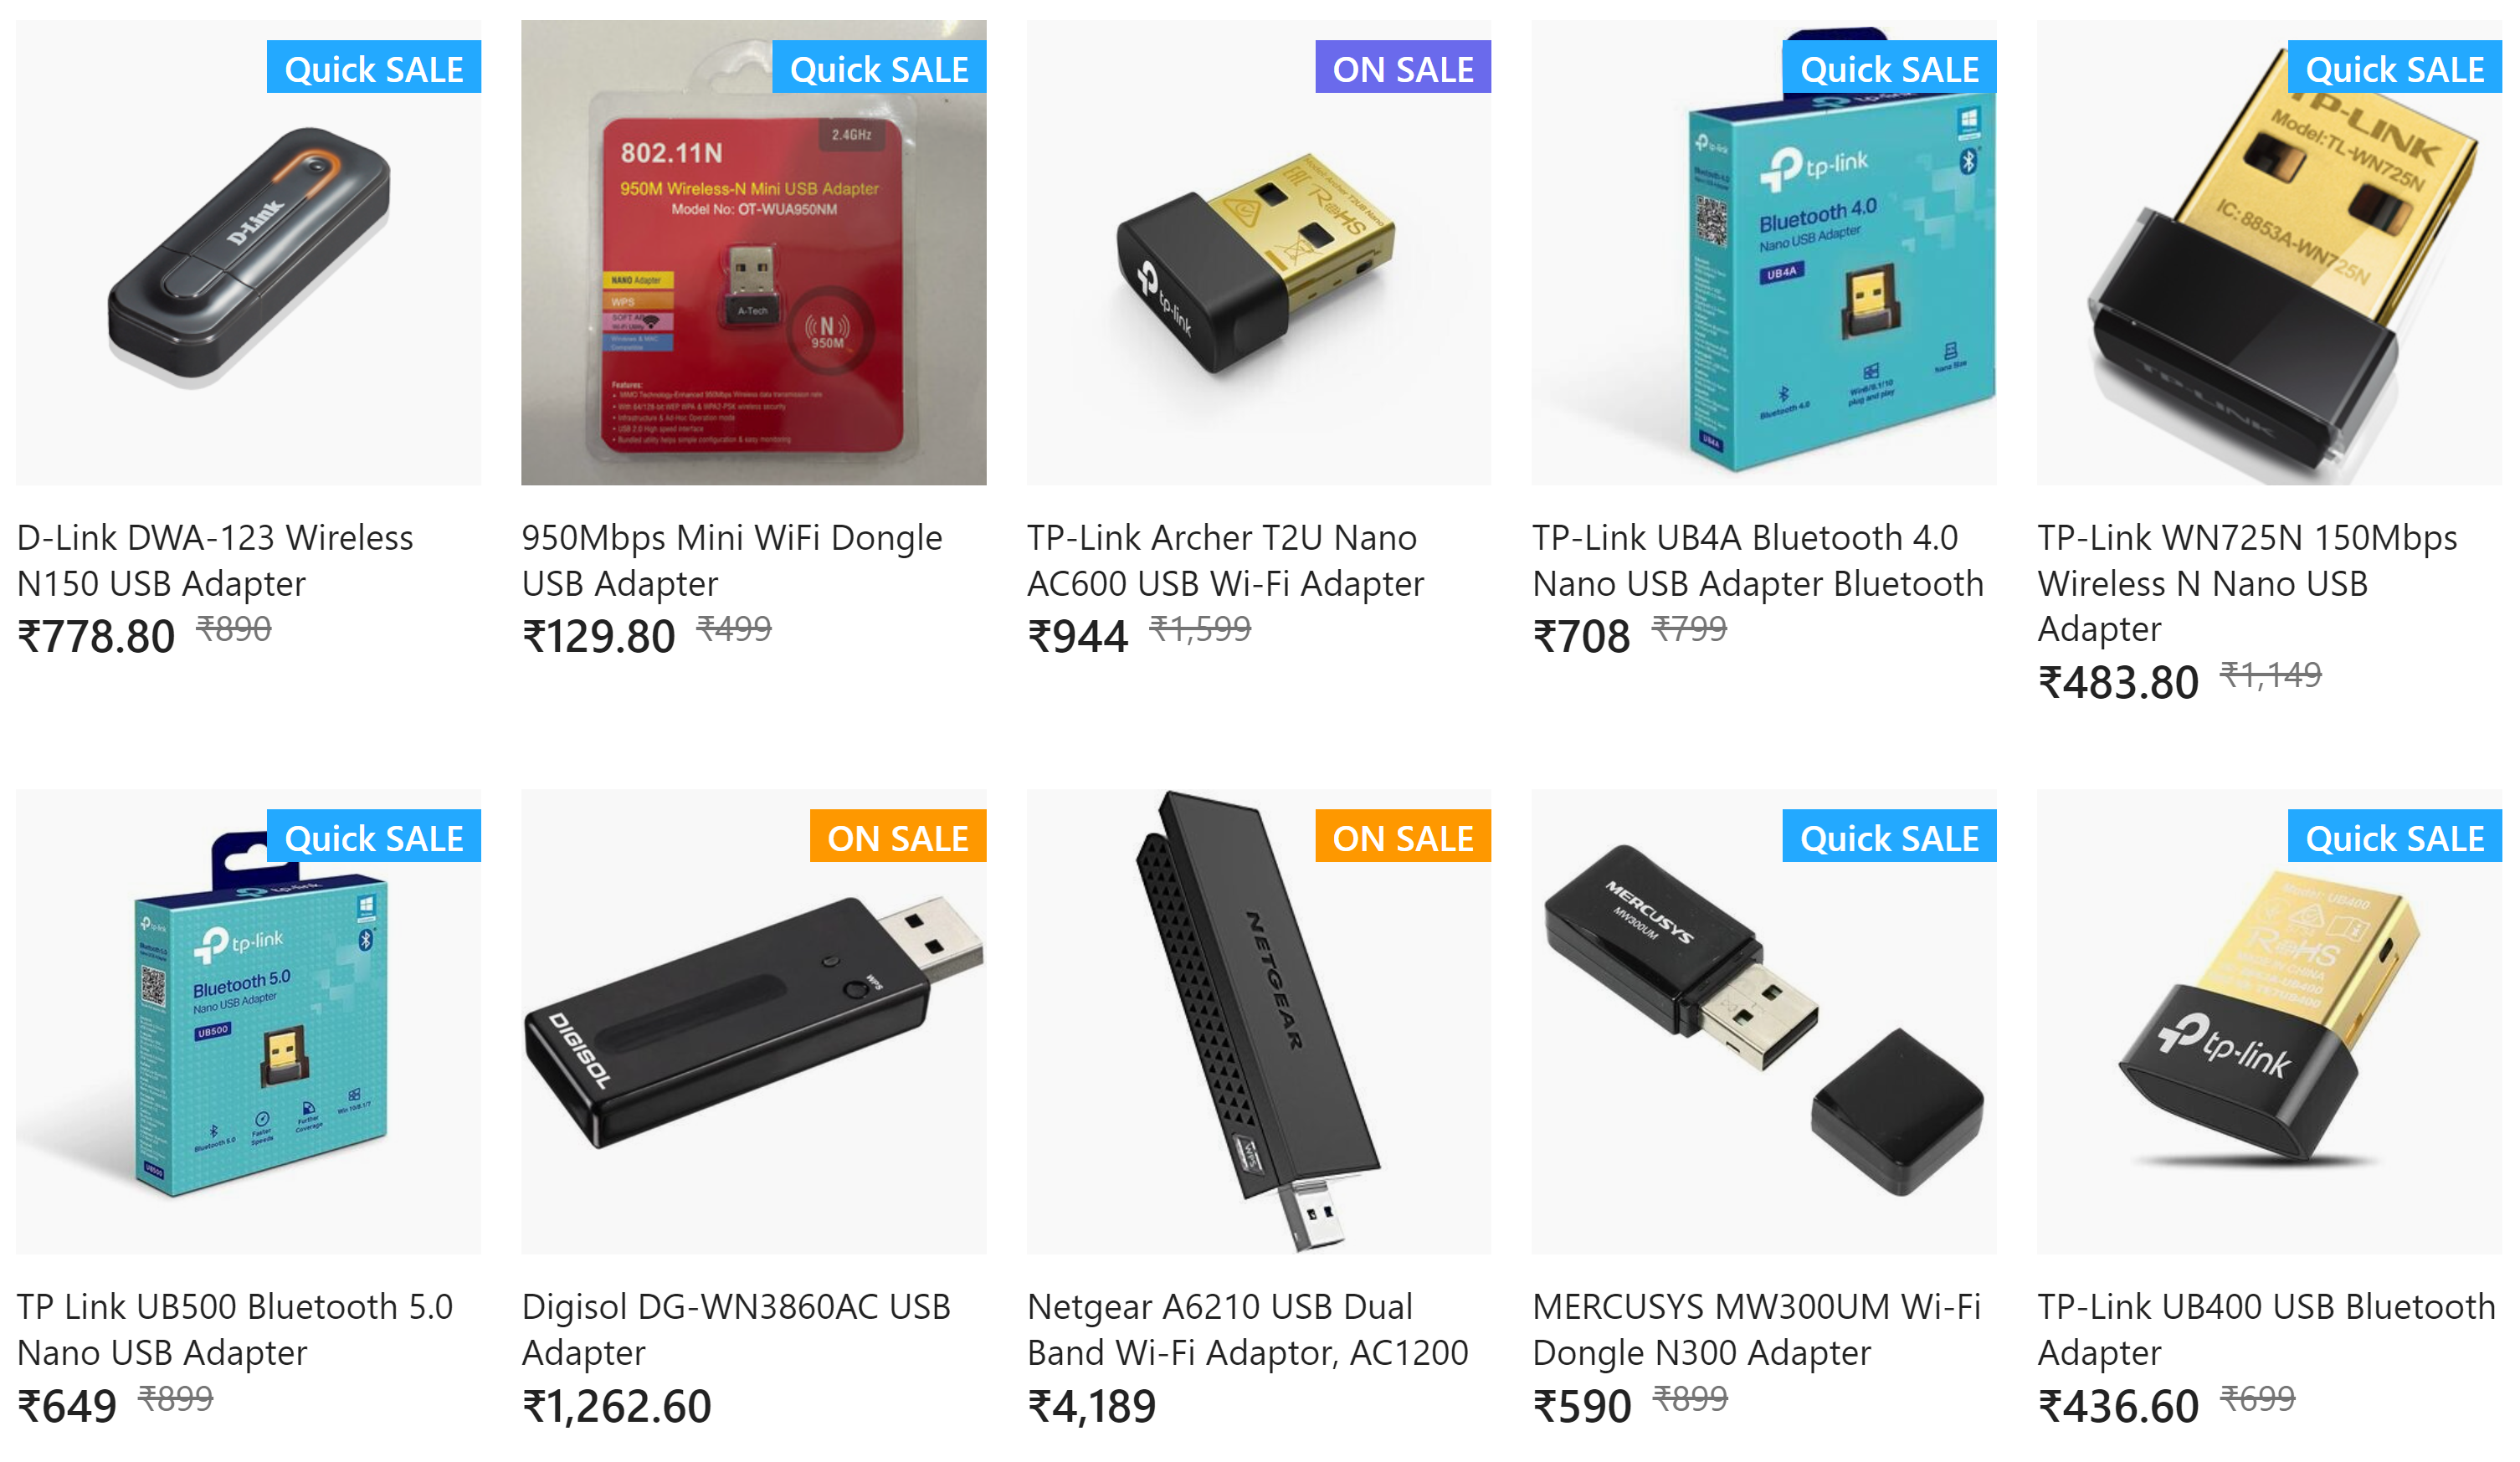
Task: Open the TP-Link UB400 Bluetooth adapter image
Action: [x=2269, y=1022]
